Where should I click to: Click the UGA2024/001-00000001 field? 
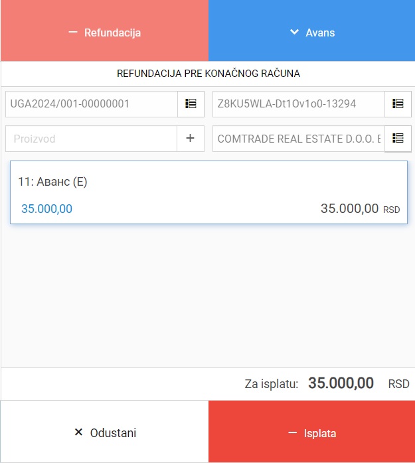tap(92, 104)
